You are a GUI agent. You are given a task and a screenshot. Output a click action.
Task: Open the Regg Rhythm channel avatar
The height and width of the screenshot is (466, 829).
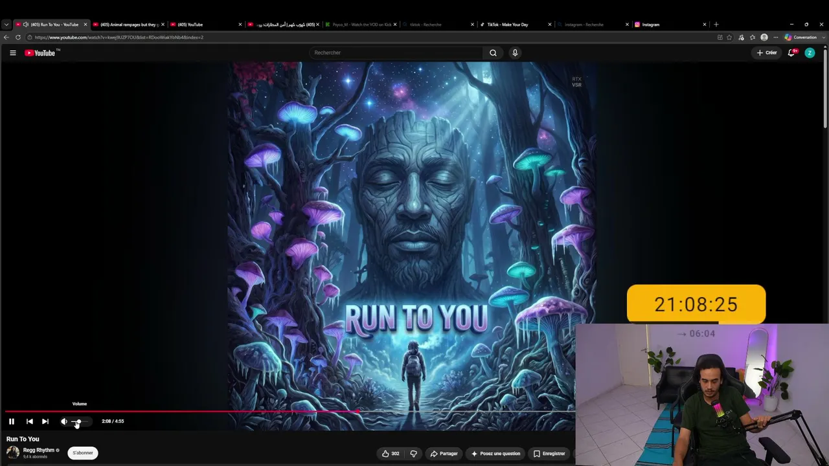click(x=13, y=452)
